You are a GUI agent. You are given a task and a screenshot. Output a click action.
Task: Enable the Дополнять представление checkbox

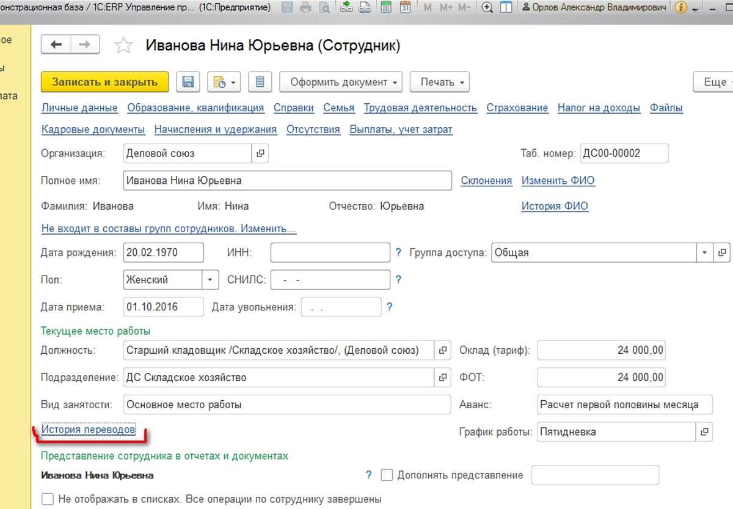[x=386, y=475]
